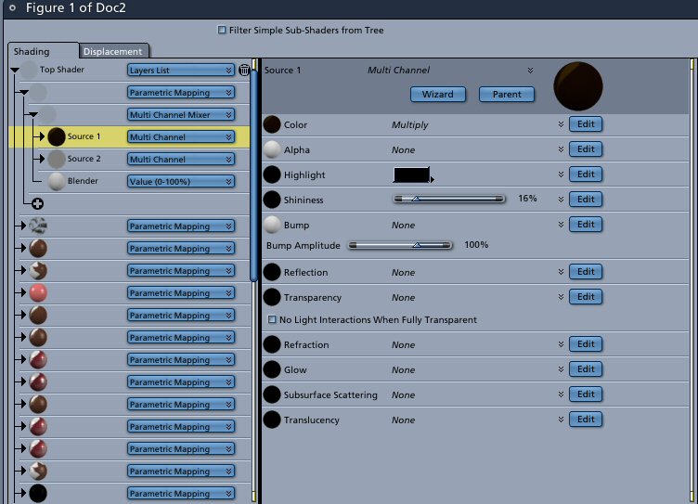Click the Color channel preview sphere
Viewport: 698px width, 504px height.
(x=272, y=124)
